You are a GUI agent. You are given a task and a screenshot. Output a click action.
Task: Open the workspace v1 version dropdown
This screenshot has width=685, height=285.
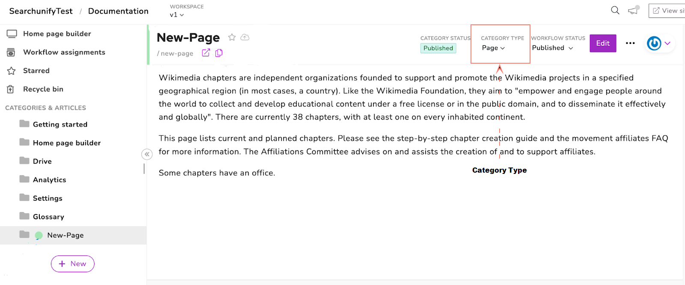(177, 15)
